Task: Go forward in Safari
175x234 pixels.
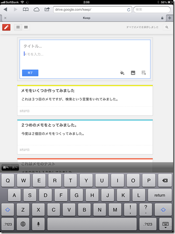Action: click(x=16, y=9)
